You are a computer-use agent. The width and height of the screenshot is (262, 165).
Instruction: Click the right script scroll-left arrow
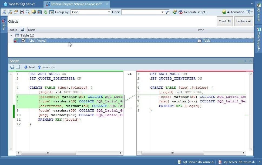[139, 153]
